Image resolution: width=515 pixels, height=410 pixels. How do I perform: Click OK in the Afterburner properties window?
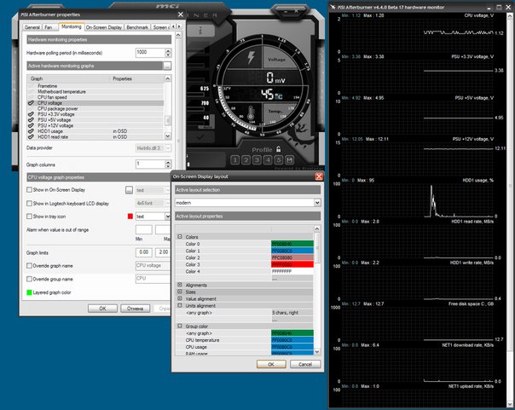(x=102, y=309)
